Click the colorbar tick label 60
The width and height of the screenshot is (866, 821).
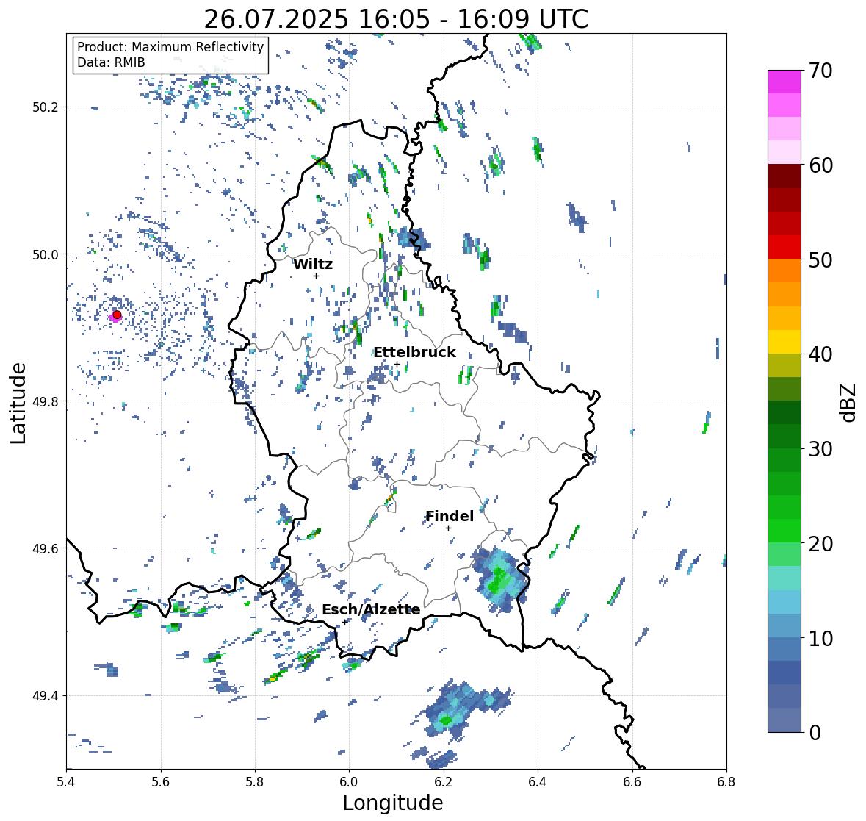[820, 165]
